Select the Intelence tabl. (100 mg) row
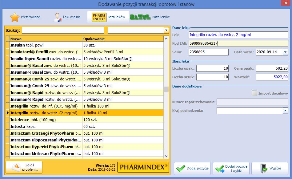This screenshot has width=292, height=179. 85,120
